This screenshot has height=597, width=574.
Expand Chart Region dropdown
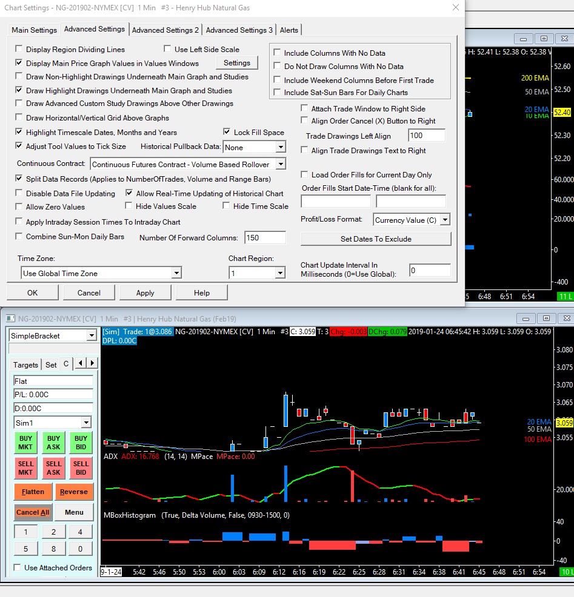pos(280,273)
